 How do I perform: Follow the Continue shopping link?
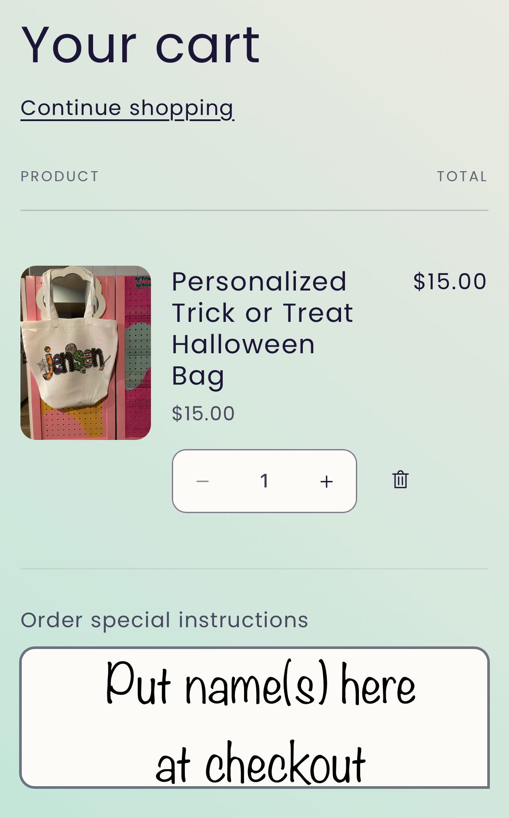point(127,108)
